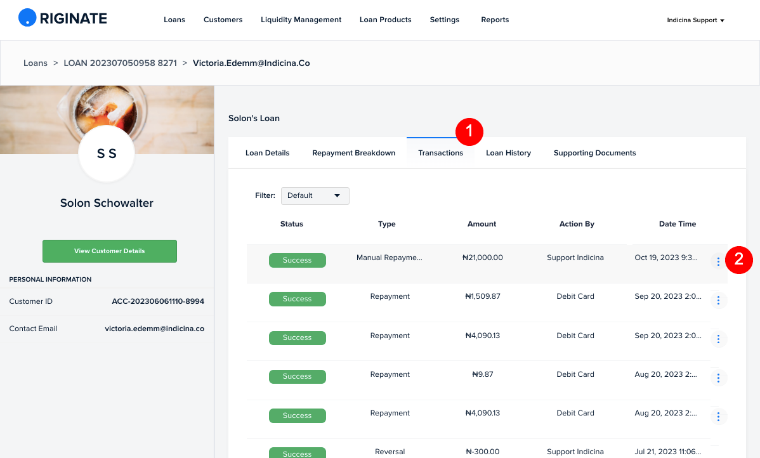Viewport: 760px width, 458px height.
Task: Click the Reversal type cell
Action: tap(390, 452)
